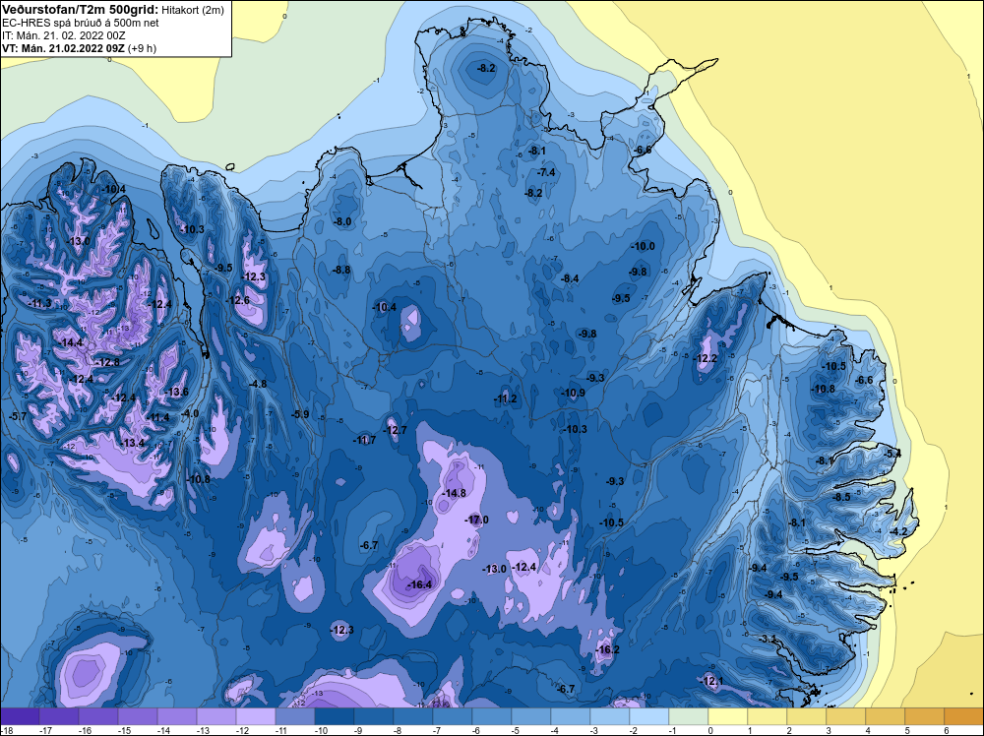
Task: Click the -12.8 temperature value
Action: 106,362
